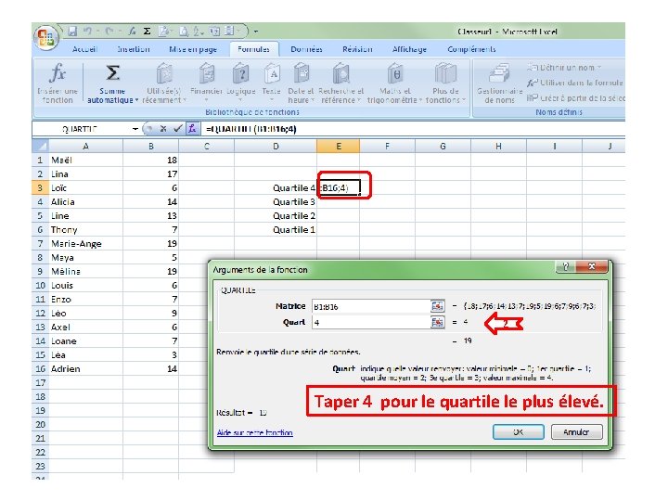The image size is (668, 501).
Task: Select column B header
Action: point(151,147)
